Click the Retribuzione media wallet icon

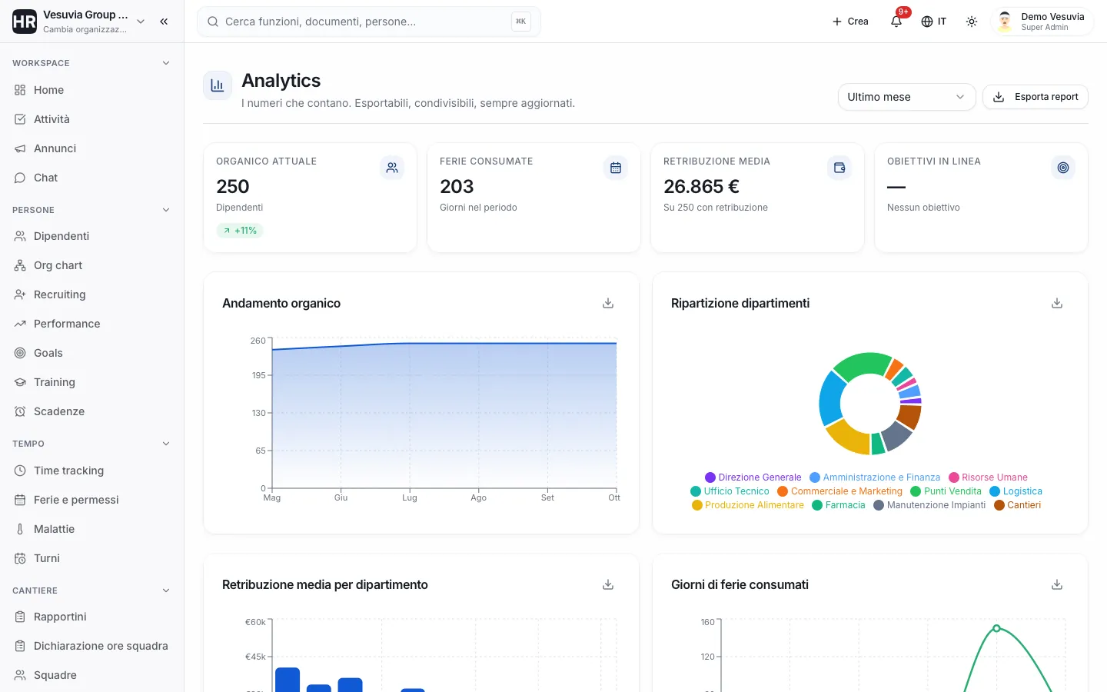839,168
